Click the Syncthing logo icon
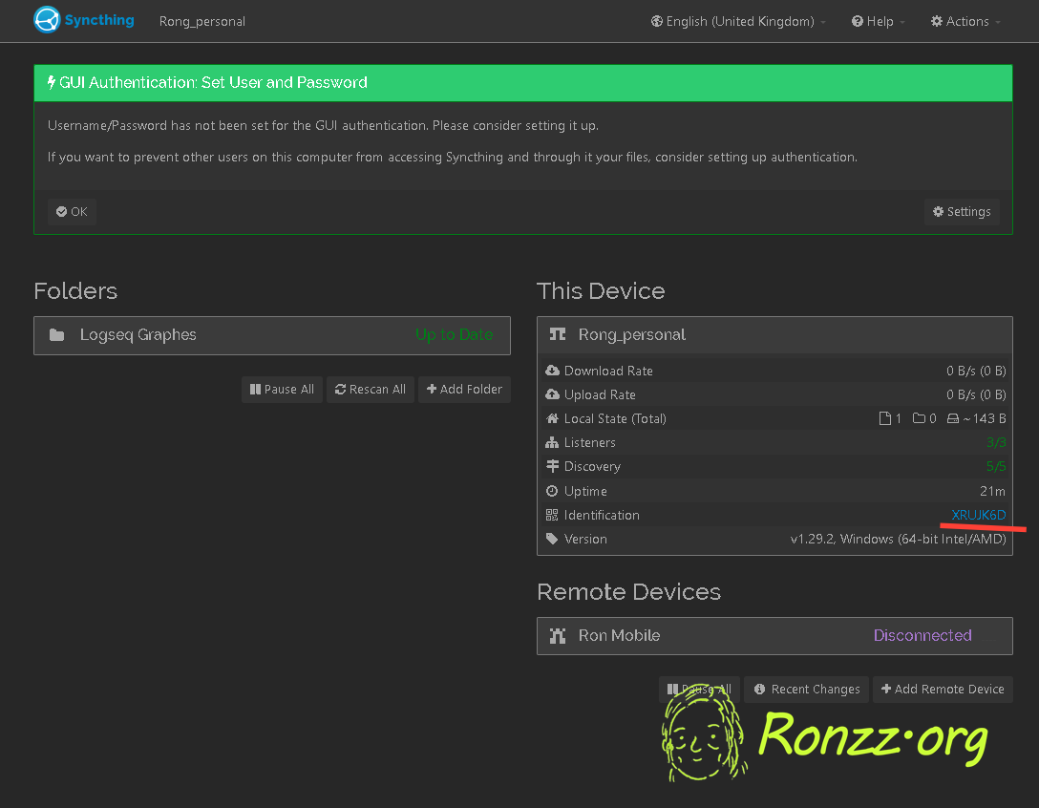 pos(47,20)
